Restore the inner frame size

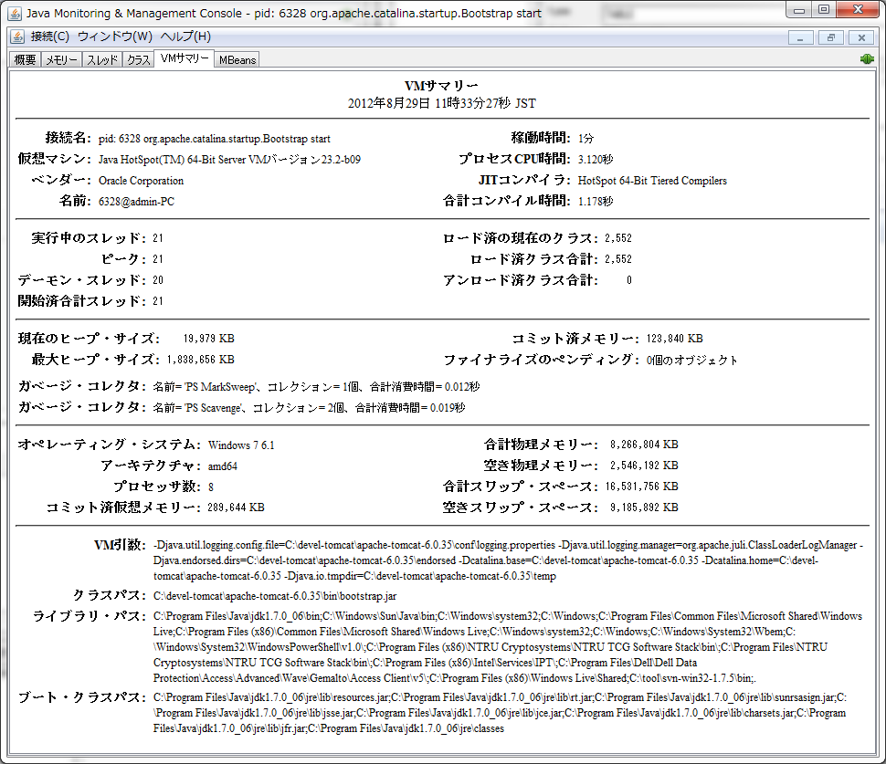click(830, 37)
